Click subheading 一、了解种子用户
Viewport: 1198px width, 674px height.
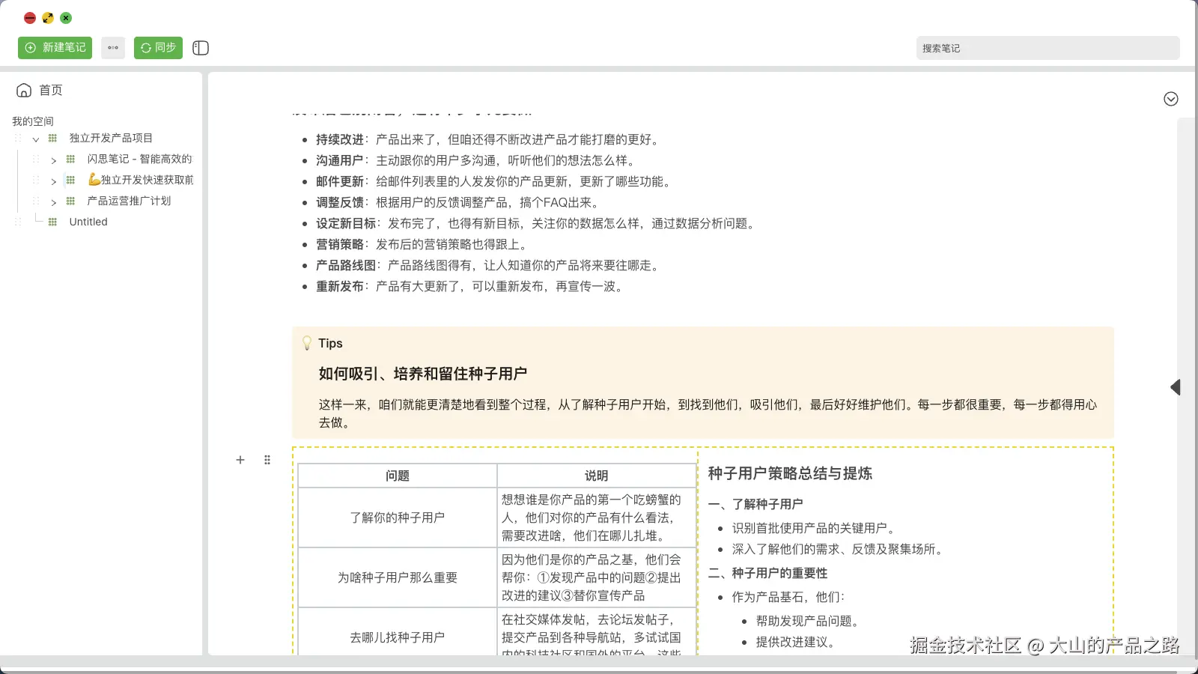pyautogui.click(x=755, y=504)
